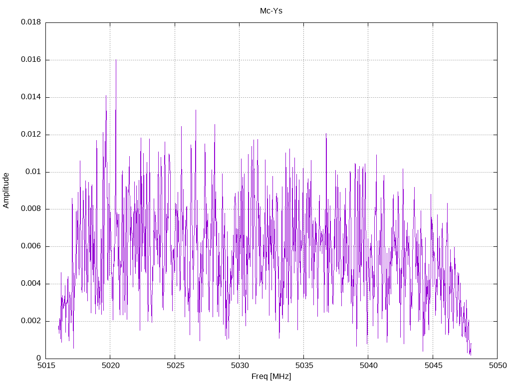This screenshot has height=383, width=511.
Task: Click the 0.008 y-axis tick label
Action: 31,209
